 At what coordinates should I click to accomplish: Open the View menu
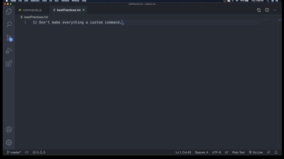[44, 1]
